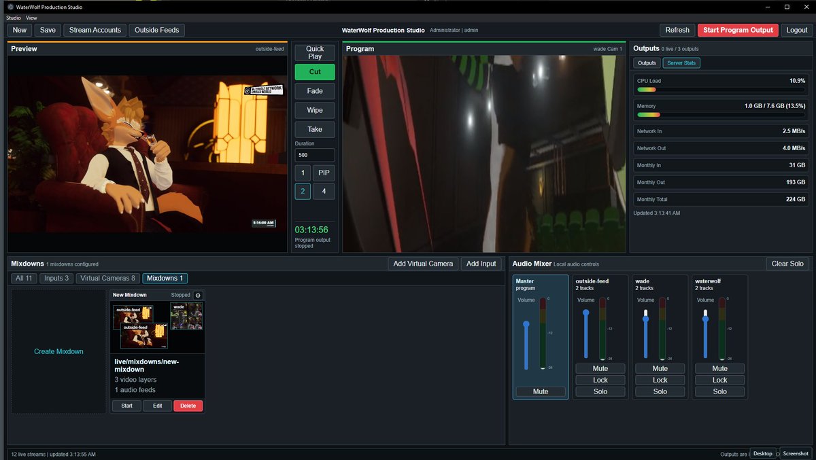Screen dimensions: 816x460
Task: Lock the outside-feed channel
Action: point(600,380)
